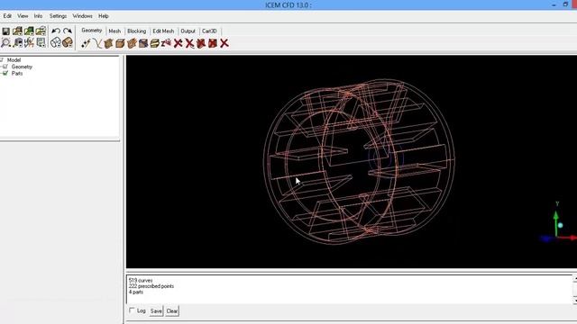Image resolution: width=577 pixels, height=324 pixels.
Task: Toggle the Geometry visibility checkbox
Action: click(x=5, y=67)
